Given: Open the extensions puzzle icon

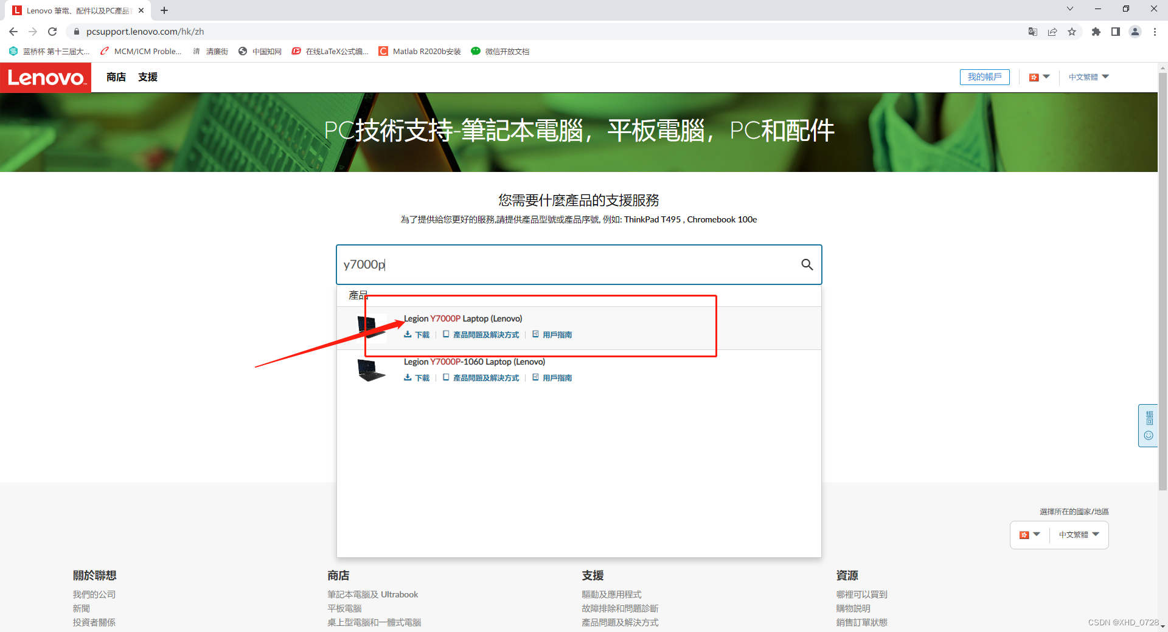Looking at the screenshot, I should pos(1096,32).
